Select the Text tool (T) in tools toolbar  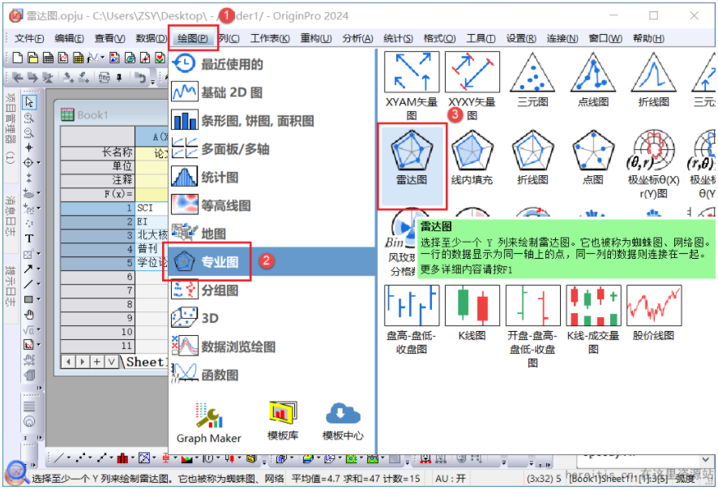click(x=29, y=239)
